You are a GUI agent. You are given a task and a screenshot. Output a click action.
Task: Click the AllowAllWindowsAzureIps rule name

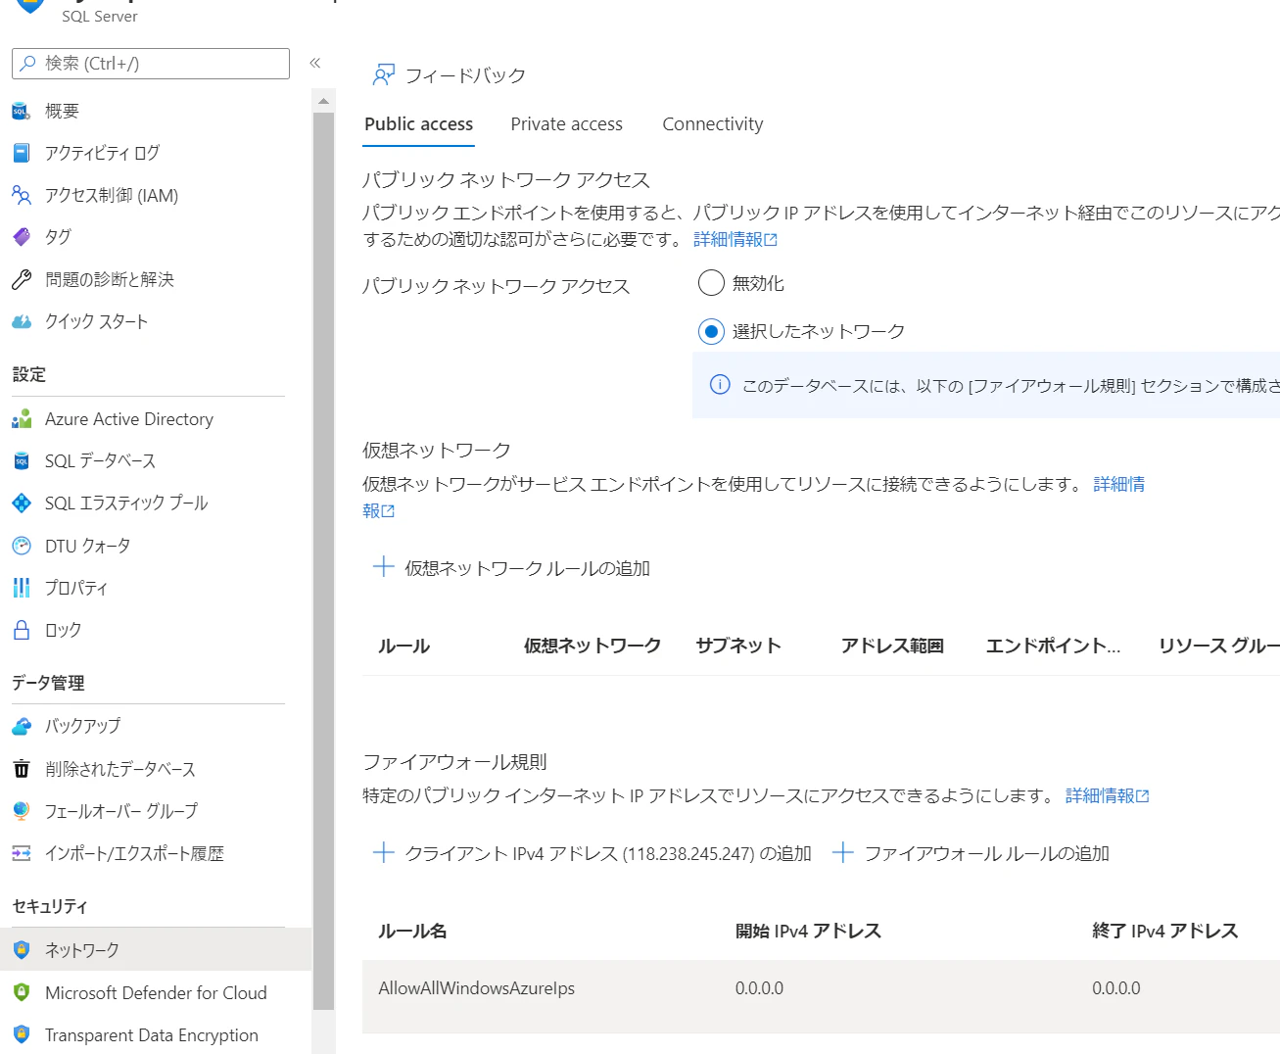click(477, 988)
